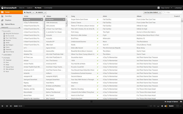Toggle checkmark for Dirty Little Secret
This screenshot has height=114, width=183.
click(x=98, y=48)
